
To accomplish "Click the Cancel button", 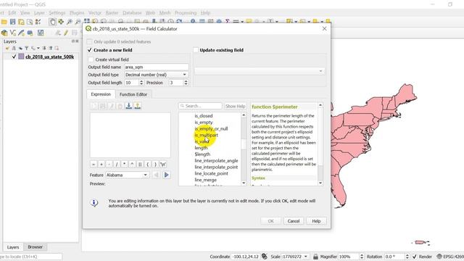I will point(293,221).
